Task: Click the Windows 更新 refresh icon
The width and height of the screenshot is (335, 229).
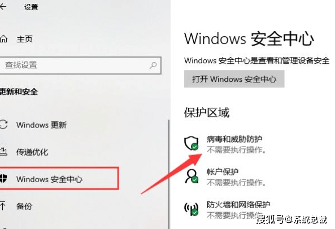Action: click(x=3, y=124)
